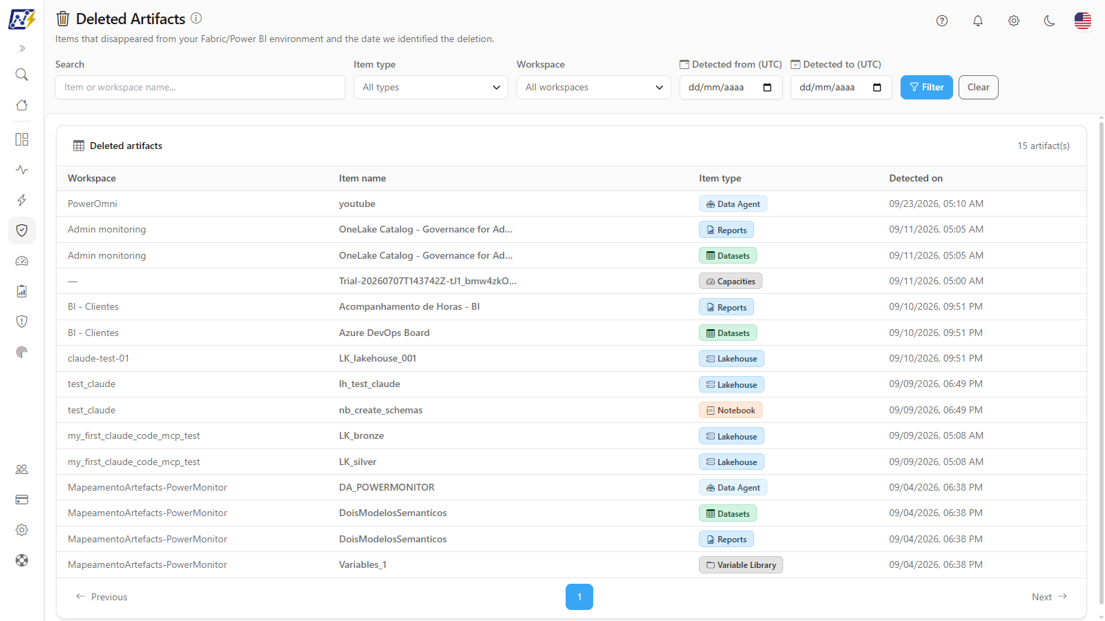
Task: Open the clipboard report icon in sidebar
Action: point(22,291)
